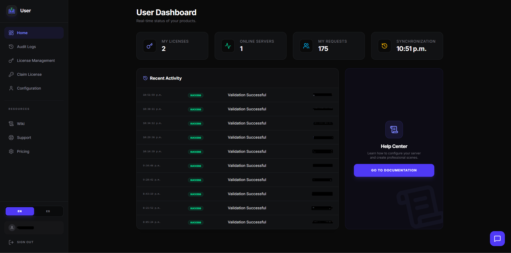
Task: Click the Configuration person icon
Action: (11, 88)
